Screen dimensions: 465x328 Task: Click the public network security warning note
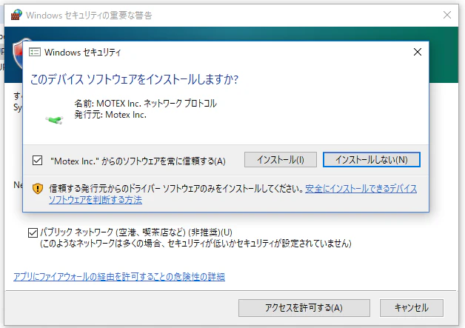click(195, 244)
